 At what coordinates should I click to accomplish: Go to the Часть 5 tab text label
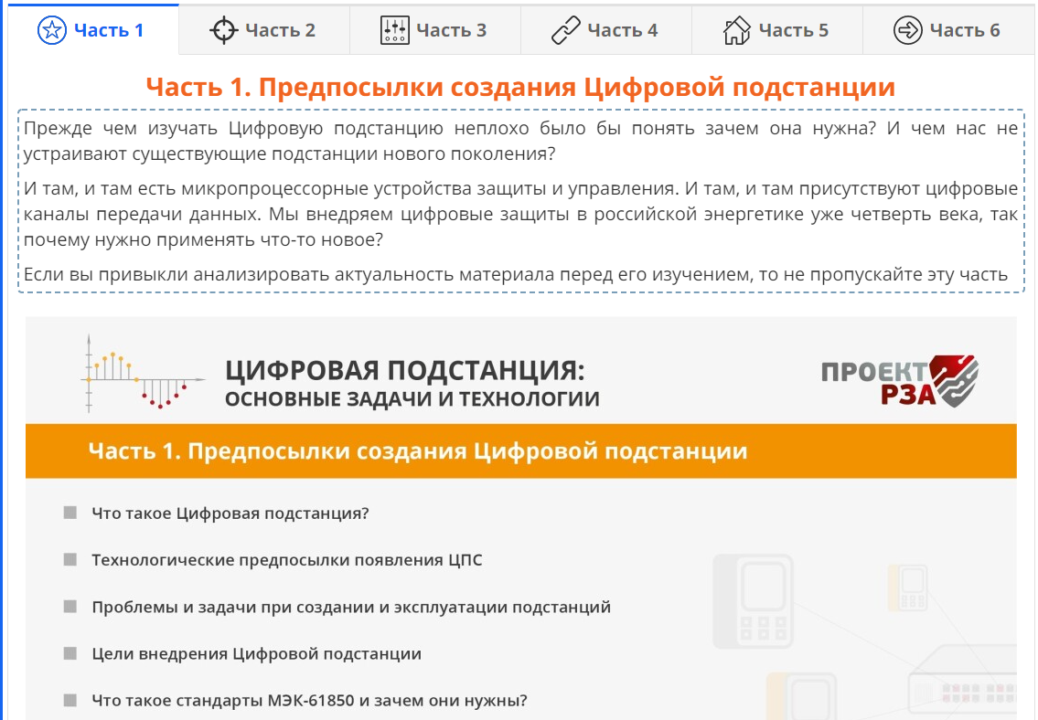pyautogui.click(x=793, y=30)
